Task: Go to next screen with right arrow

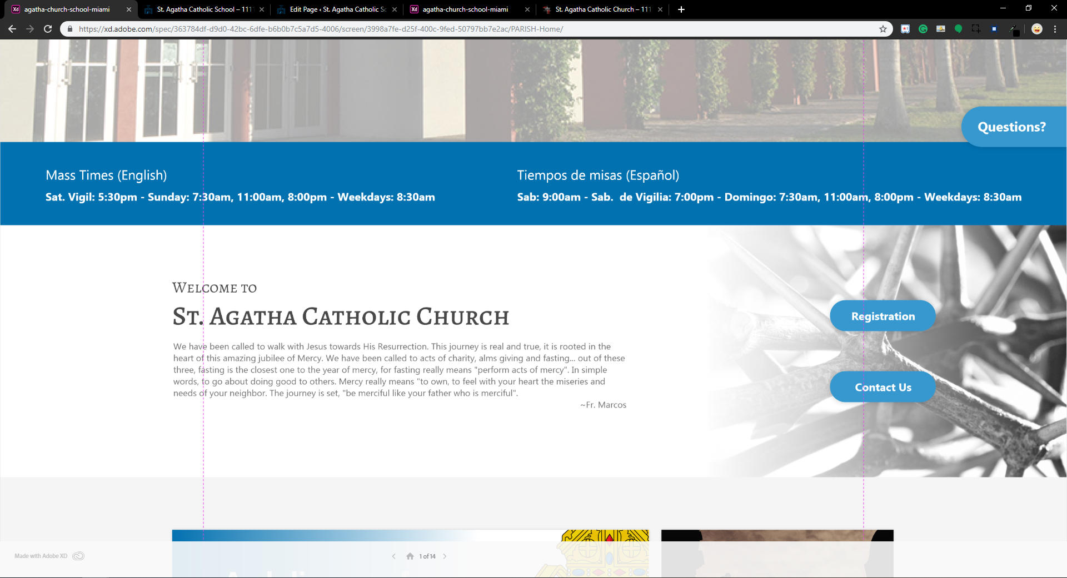Action: tap(445, 556)
